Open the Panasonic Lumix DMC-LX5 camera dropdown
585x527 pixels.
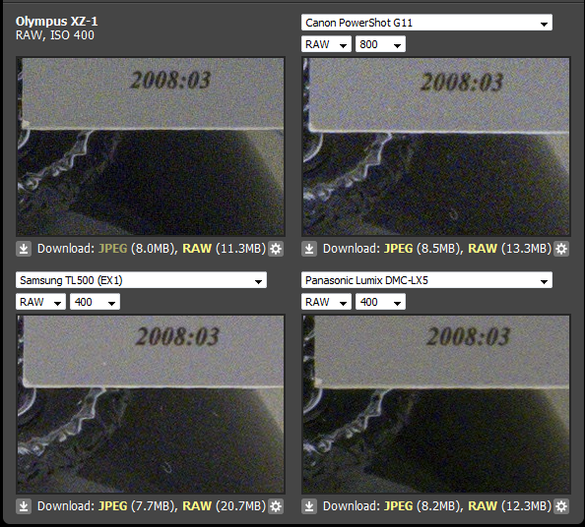click(x=426, y=280)
